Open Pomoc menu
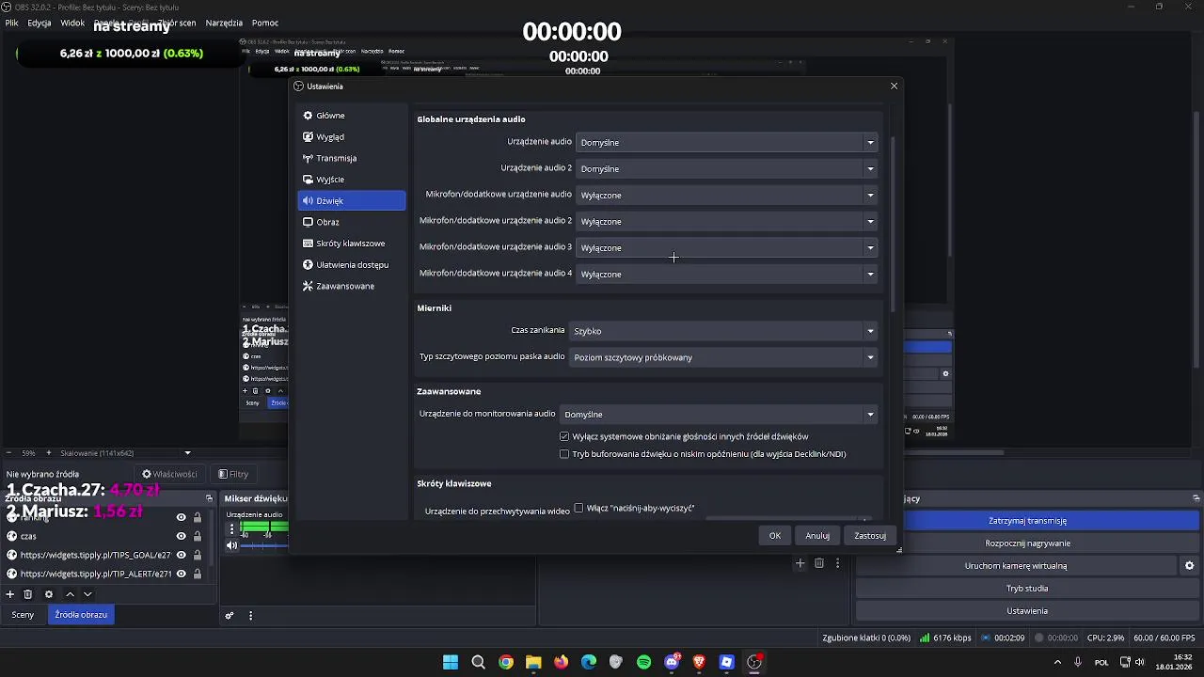 (265, 23)
